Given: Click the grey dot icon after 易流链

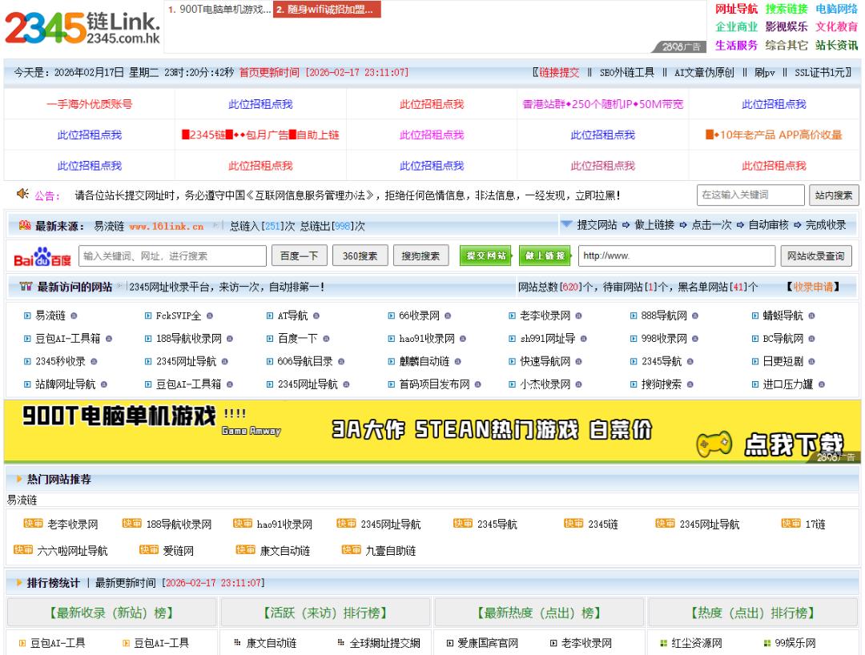Looking at the screenshot, I should pyautogui.click(x=74, y=316).
